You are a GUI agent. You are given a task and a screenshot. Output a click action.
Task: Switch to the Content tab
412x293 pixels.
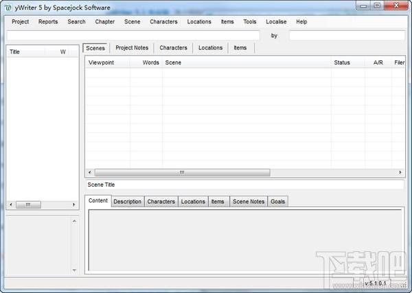[98, 201]
